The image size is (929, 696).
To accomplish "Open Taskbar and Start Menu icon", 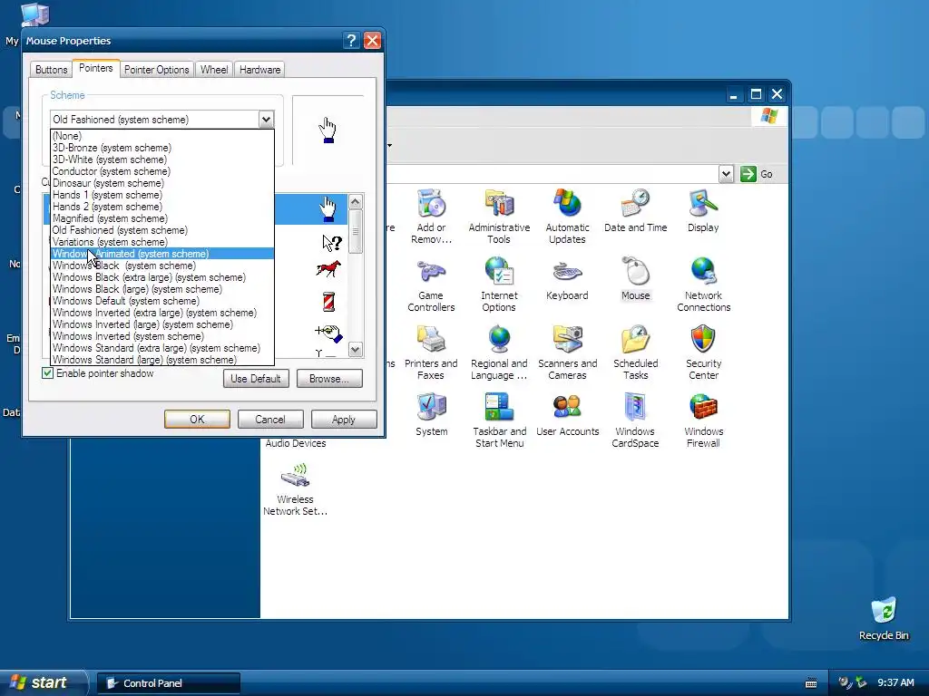I will [499, 420].
